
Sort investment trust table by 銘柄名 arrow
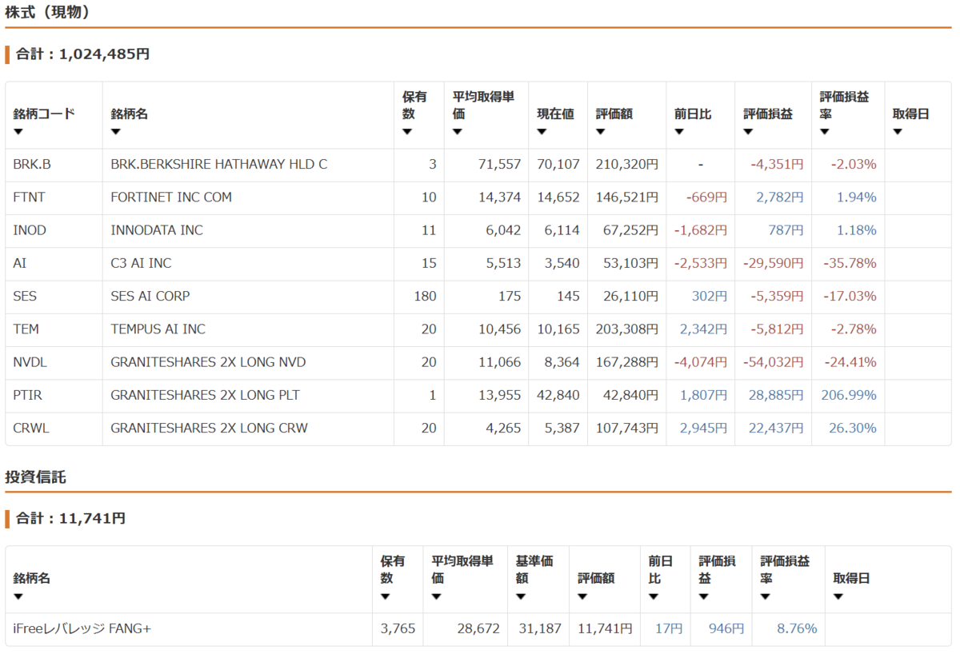coord(18,596)
